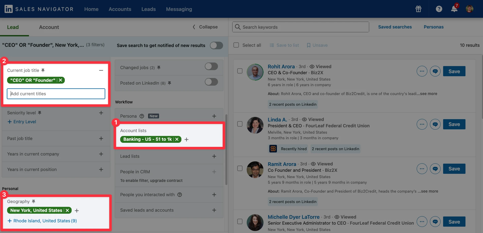Viewport: 483px width, 233px height.
Task: Click the Persona help info icon
Action: pos(142,116)
